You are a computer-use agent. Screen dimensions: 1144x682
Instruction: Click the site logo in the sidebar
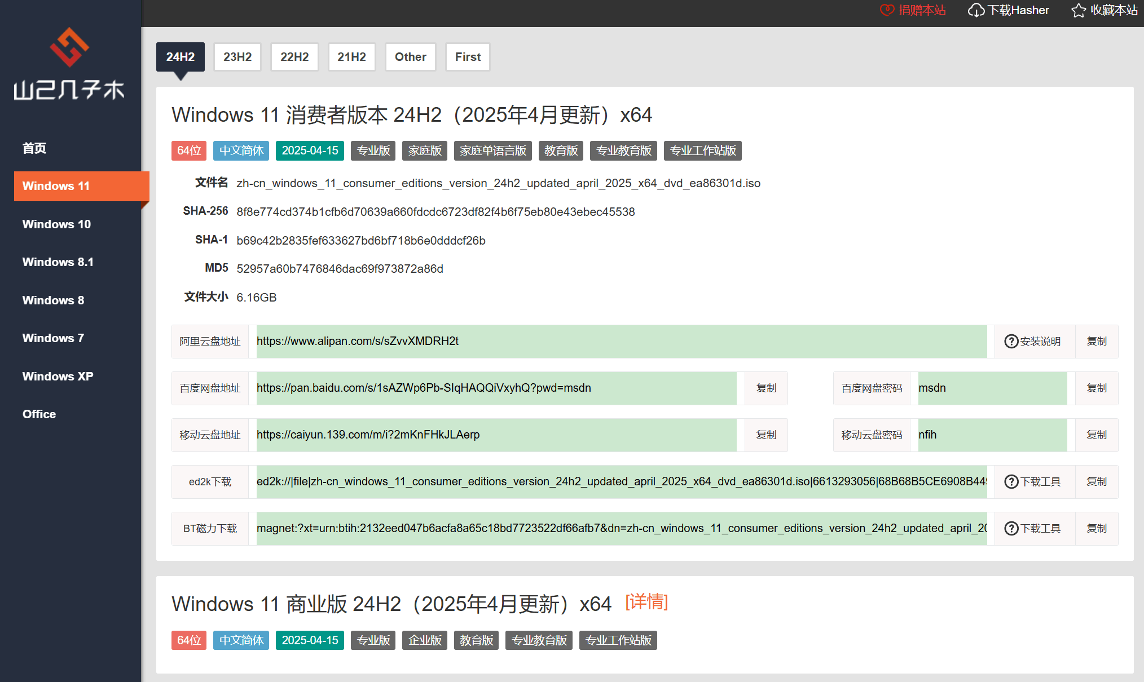[x=69, y=64]
